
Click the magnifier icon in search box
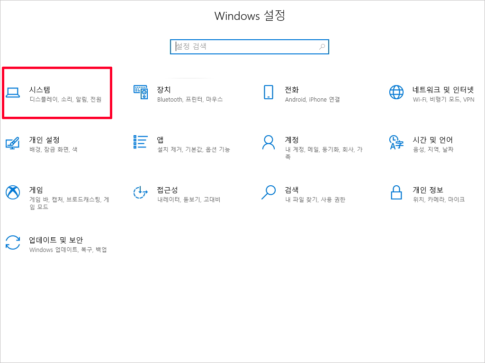coord(322,47)
